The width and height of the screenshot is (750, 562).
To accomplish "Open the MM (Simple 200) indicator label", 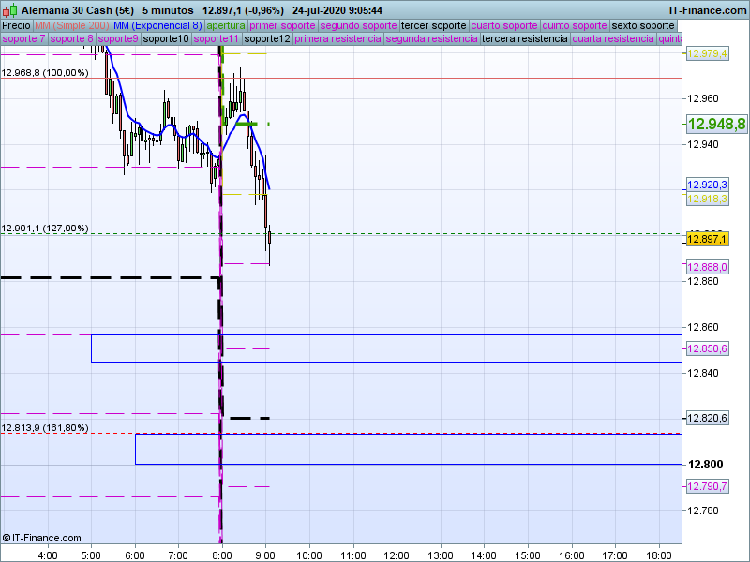I will point(72,26).
